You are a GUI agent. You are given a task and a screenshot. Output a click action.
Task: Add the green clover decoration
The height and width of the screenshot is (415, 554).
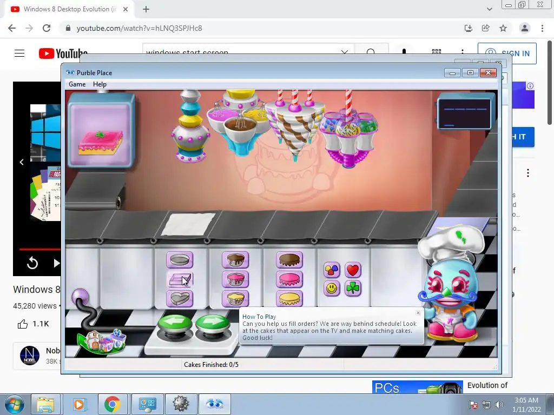point(353,289)
